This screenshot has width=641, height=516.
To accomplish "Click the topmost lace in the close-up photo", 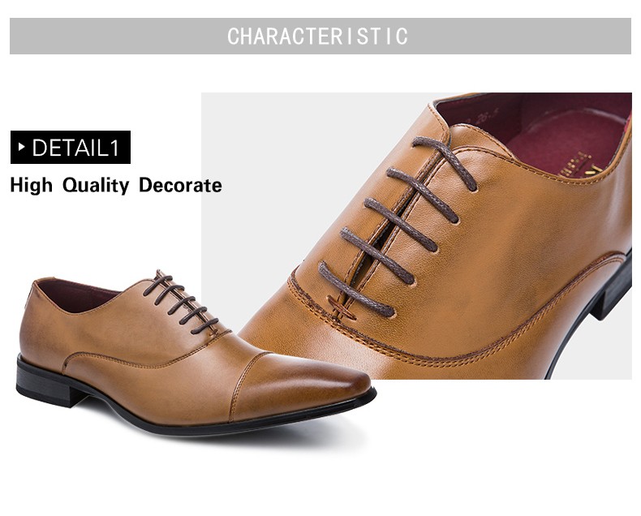I will (445, 163).
